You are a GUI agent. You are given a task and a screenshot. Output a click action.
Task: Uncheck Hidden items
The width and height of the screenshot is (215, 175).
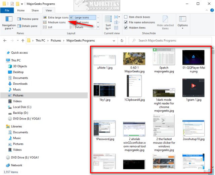click(x=126, y=28)
